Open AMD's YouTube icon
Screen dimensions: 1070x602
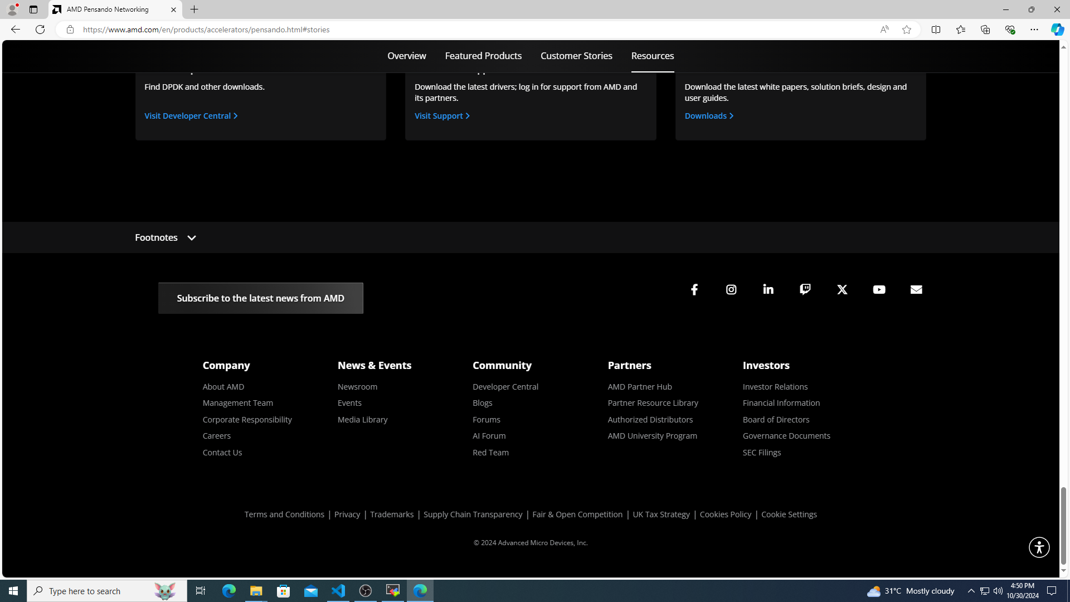[x=879, y=290]
